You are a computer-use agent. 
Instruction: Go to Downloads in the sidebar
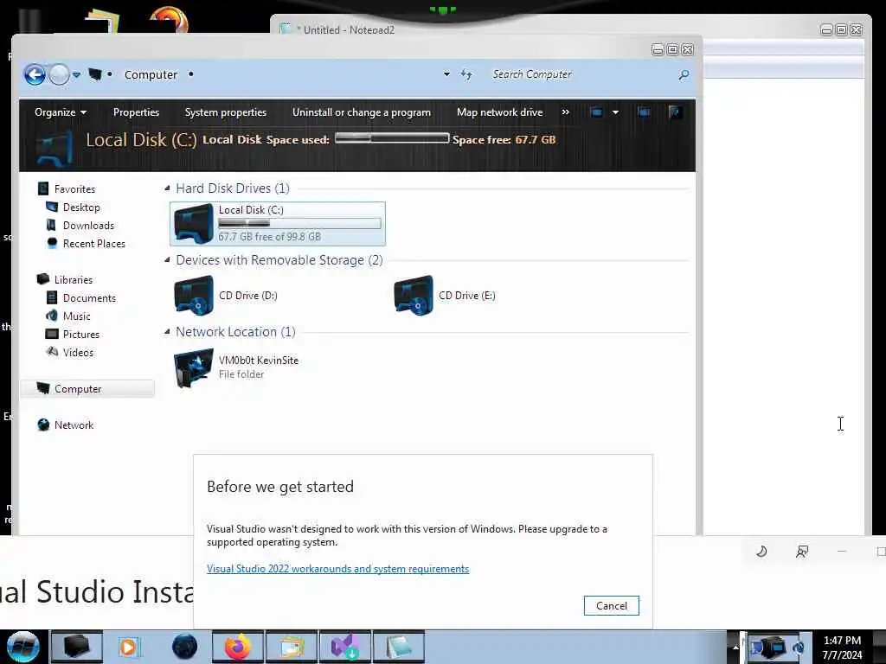[x=88, y=226]
